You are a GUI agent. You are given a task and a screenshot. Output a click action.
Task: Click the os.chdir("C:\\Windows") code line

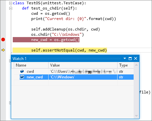(57, 34)
